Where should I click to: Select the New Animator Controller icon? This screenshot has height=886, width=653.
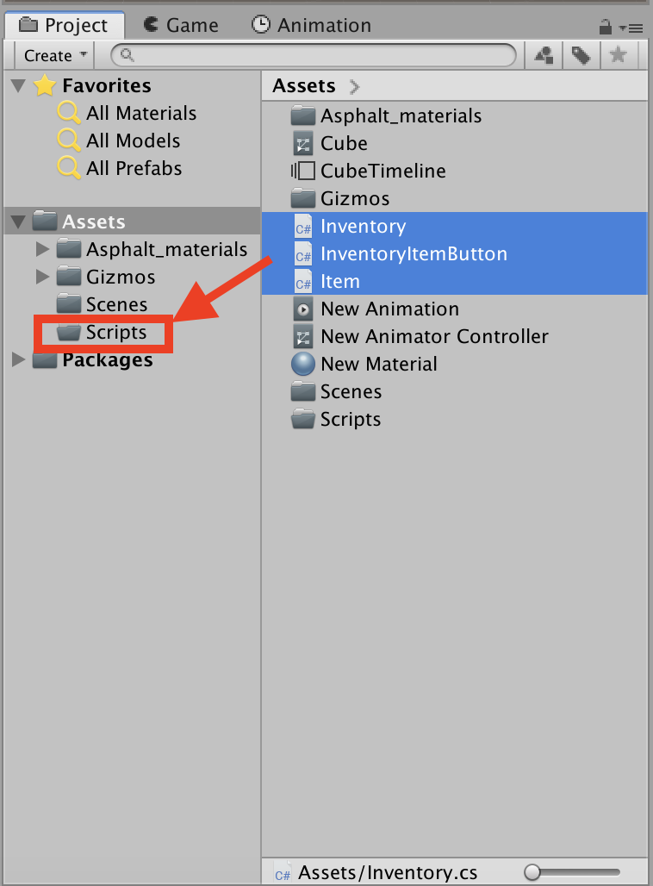tap(302, 336)
